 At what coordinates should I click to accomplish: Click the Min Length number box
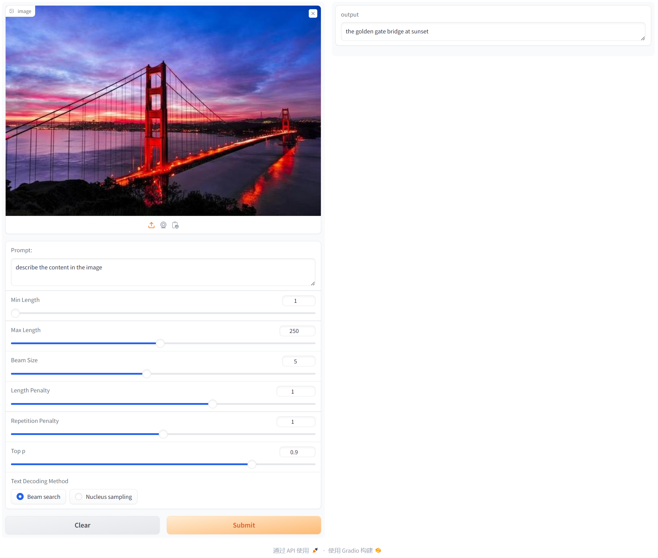[x=298, y=301]
